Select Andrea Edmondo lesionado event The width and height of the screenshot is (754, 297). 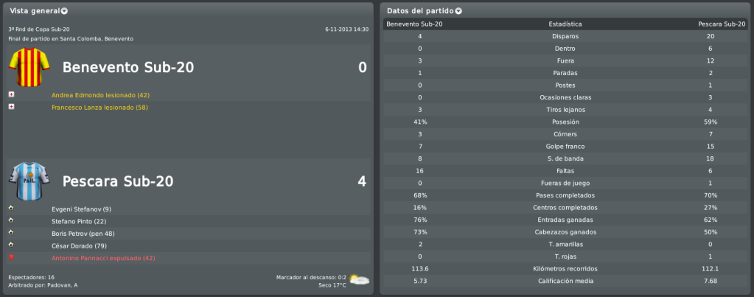point(100,95)
